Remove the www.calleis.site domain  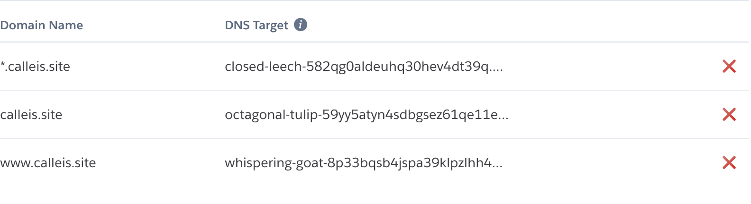(x=729, y=163)
